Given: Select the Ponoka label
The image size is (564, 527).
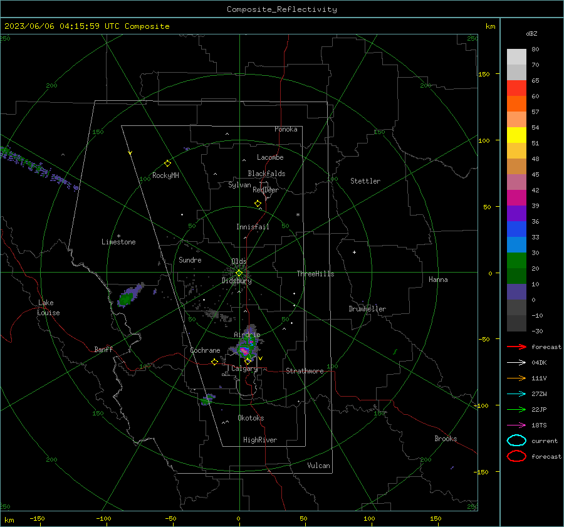Looking at the screenshot, I should [x=286, y=130].
